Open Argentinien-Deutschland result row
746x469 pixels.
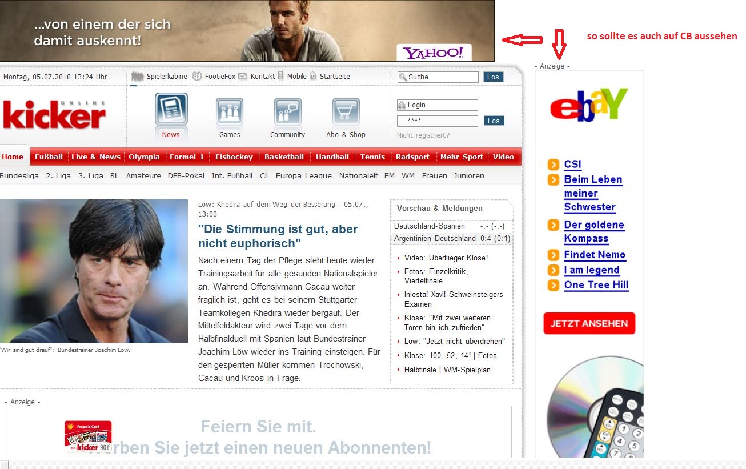[452, 238]
